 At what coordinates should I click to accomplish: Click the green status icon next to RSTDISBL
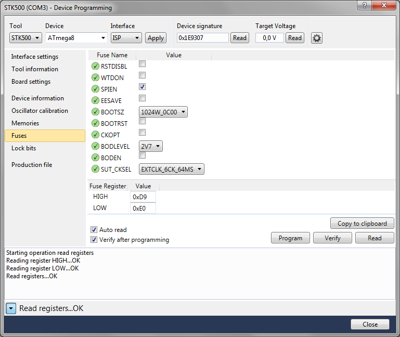pyautogui.click(x=95, y=66)
